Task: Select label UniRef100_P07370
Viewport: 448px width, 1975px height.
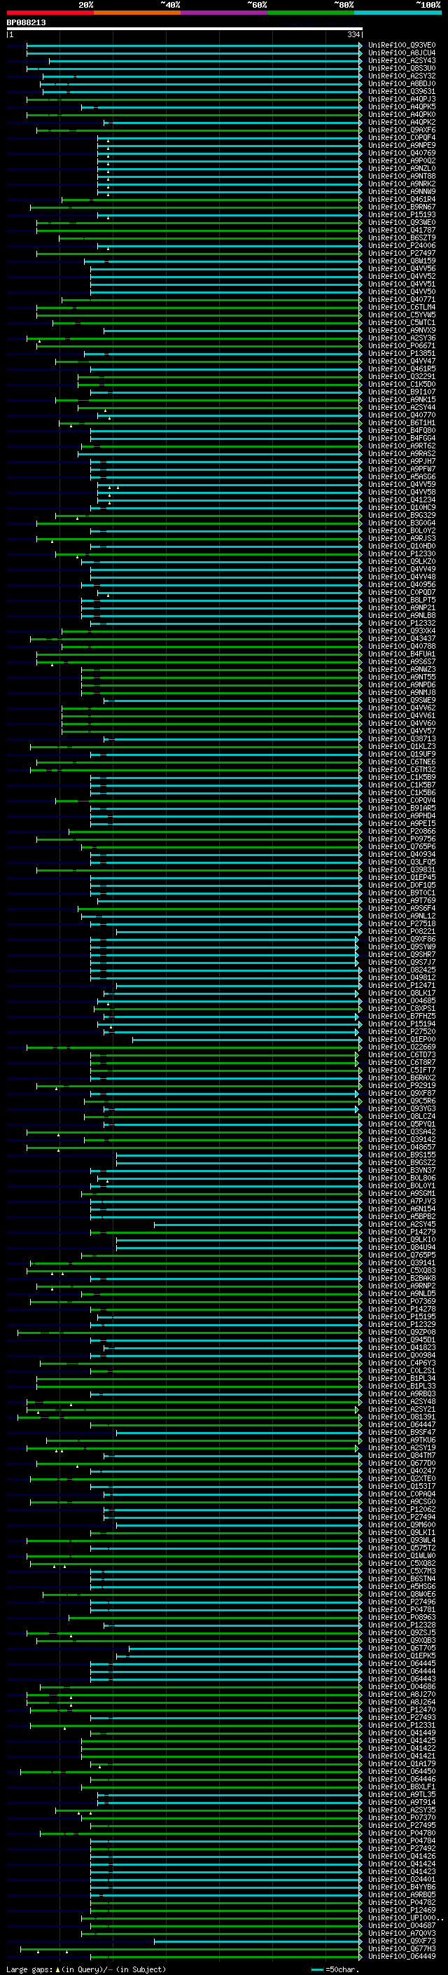Action: pyautogui.click(x=401, y=1817)
